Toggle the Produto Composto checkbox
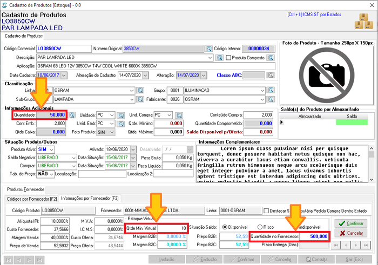378x265 pixels. [x=228, y=58]
